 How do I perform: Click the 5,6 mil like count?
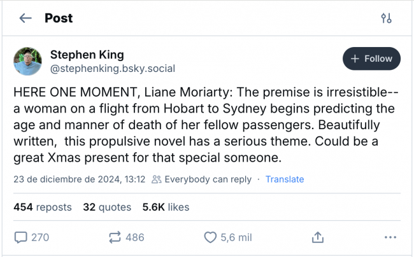[236, 237]
